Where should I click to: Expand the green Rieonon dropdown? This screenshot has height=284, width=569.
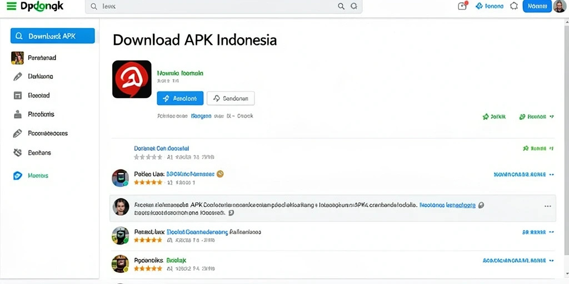tap(537, 116)
